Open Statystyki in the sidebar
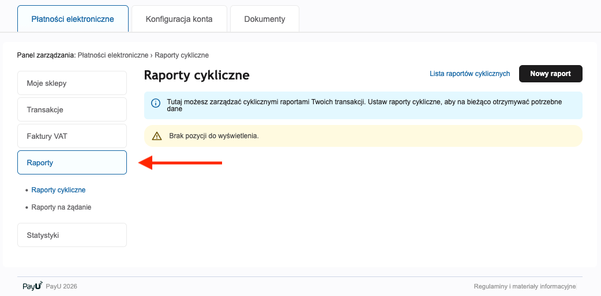This screenshot has width=601, height=296. click(72, 235)
